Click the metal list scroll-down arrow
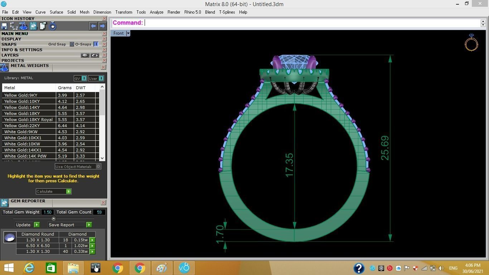489x275 pixels. click(x=102, y=158)
